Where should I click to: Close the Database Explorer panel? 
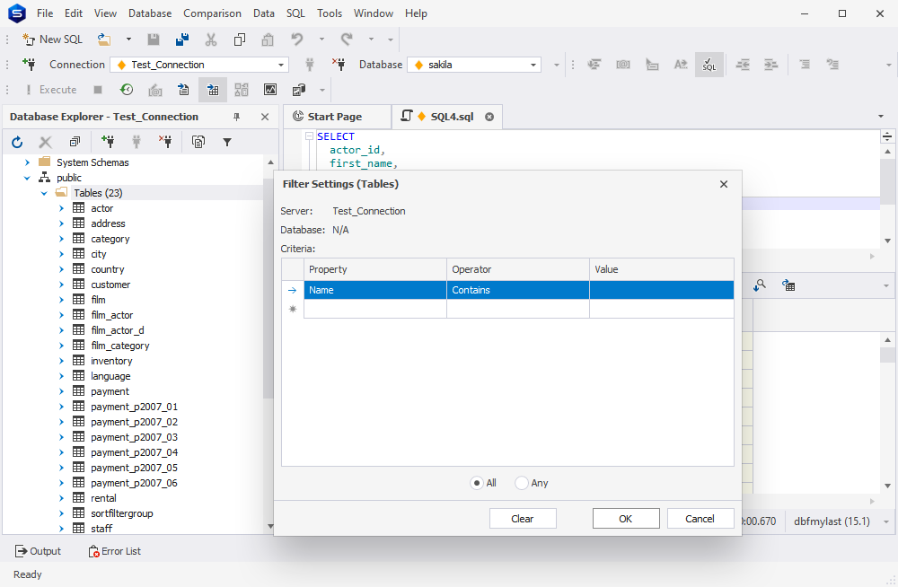(x=265, y=117)
